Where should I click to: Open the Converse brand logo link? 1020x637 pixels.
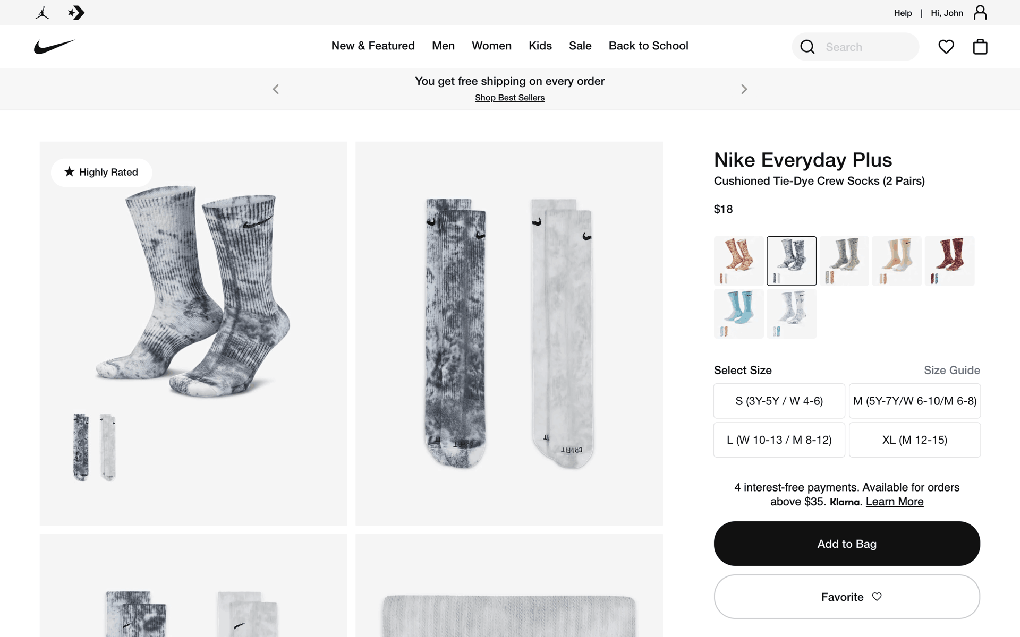point(76,13)
